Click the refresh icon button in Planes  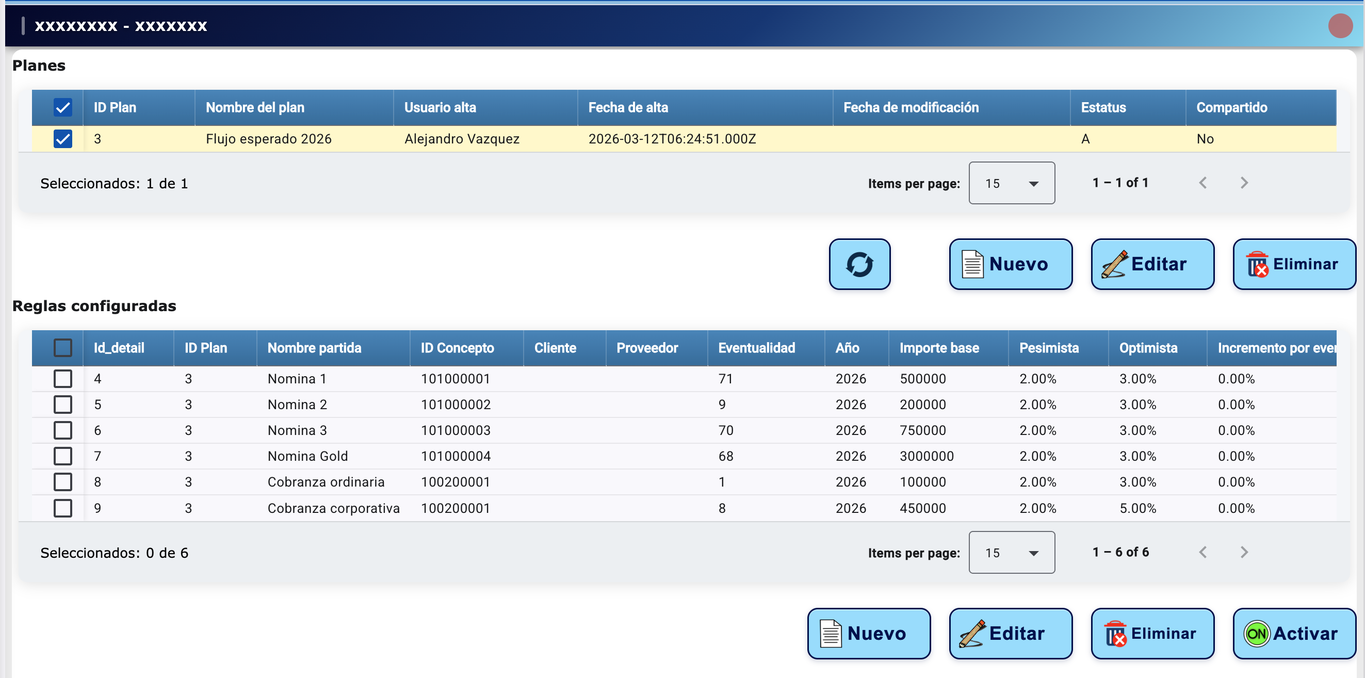859,264
